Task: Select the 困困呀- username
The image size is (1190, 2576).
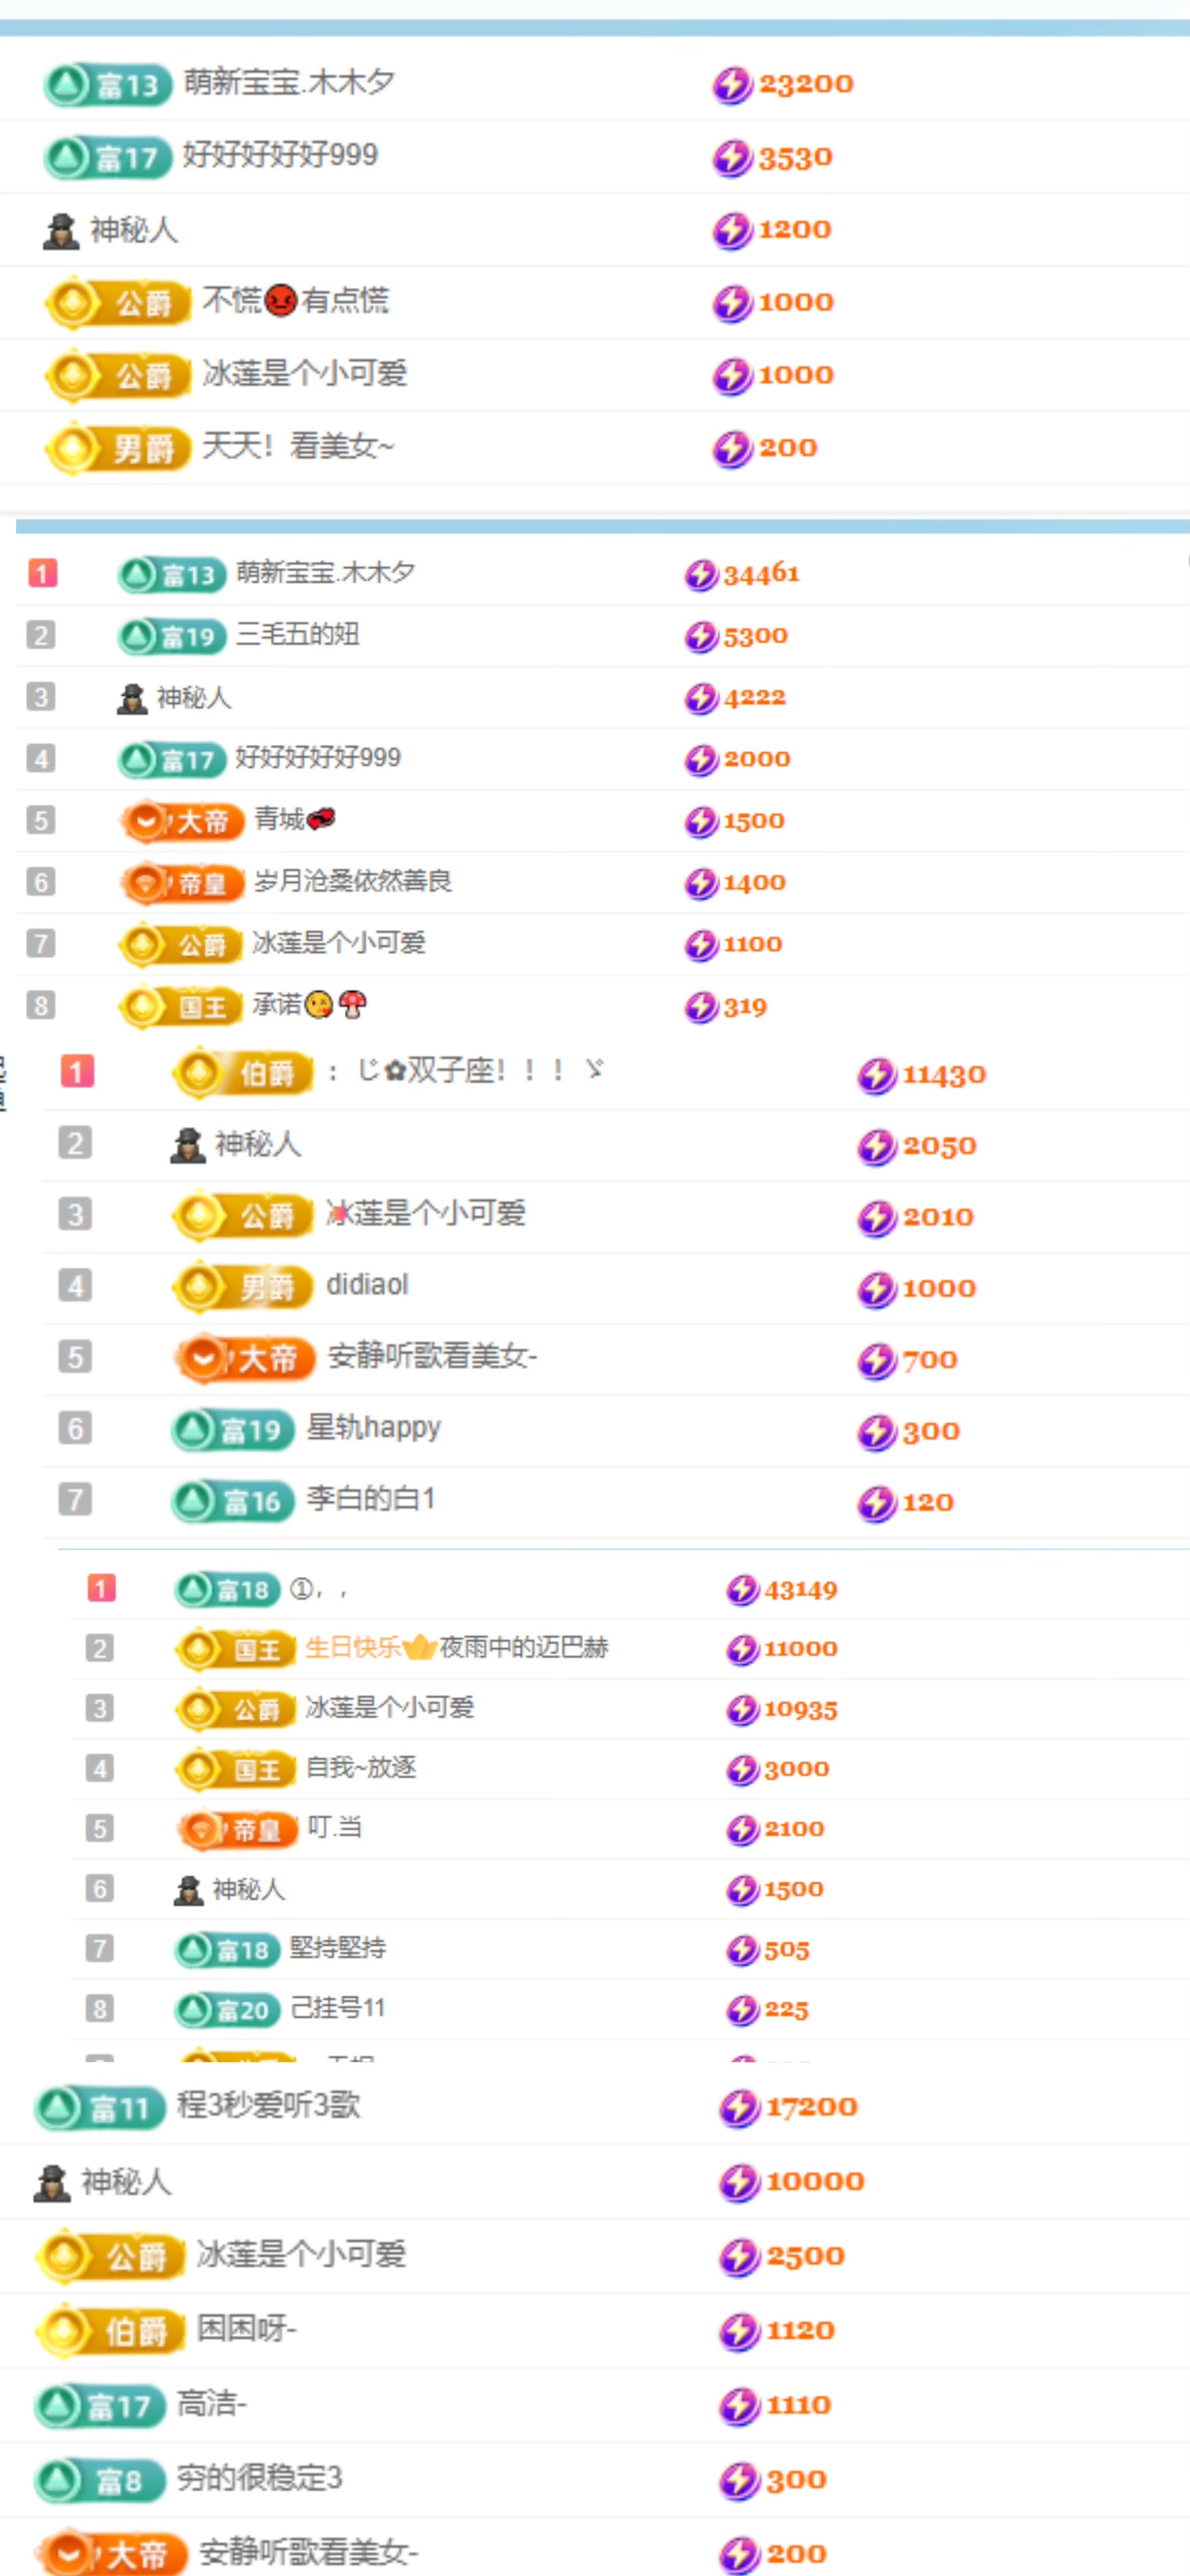Action: click(x=246, y=2329)
